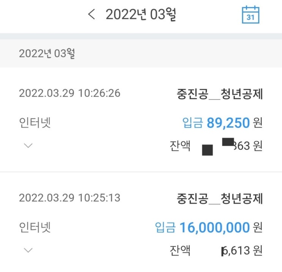The width and height of the screenshot is (282, 272).
Task: Tap the 잔액 label of the first transaction
Action: (180, 146)
